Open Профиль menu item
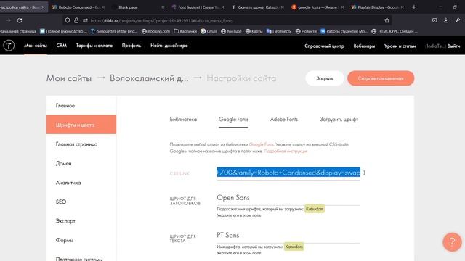Image resolution: width=465 pixels, height=261 pixels. click(x=132, y=46)
